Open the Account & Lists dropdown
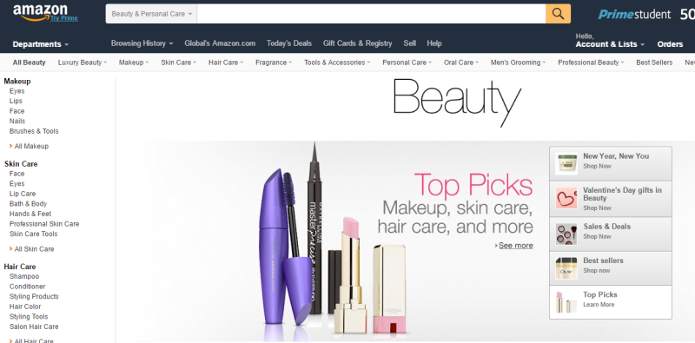 tap(610, 44)
